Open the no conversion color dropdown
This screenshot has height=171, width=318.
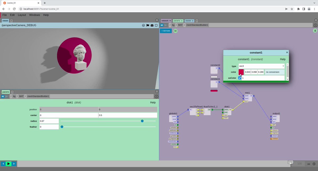click(x=275, y=72)
